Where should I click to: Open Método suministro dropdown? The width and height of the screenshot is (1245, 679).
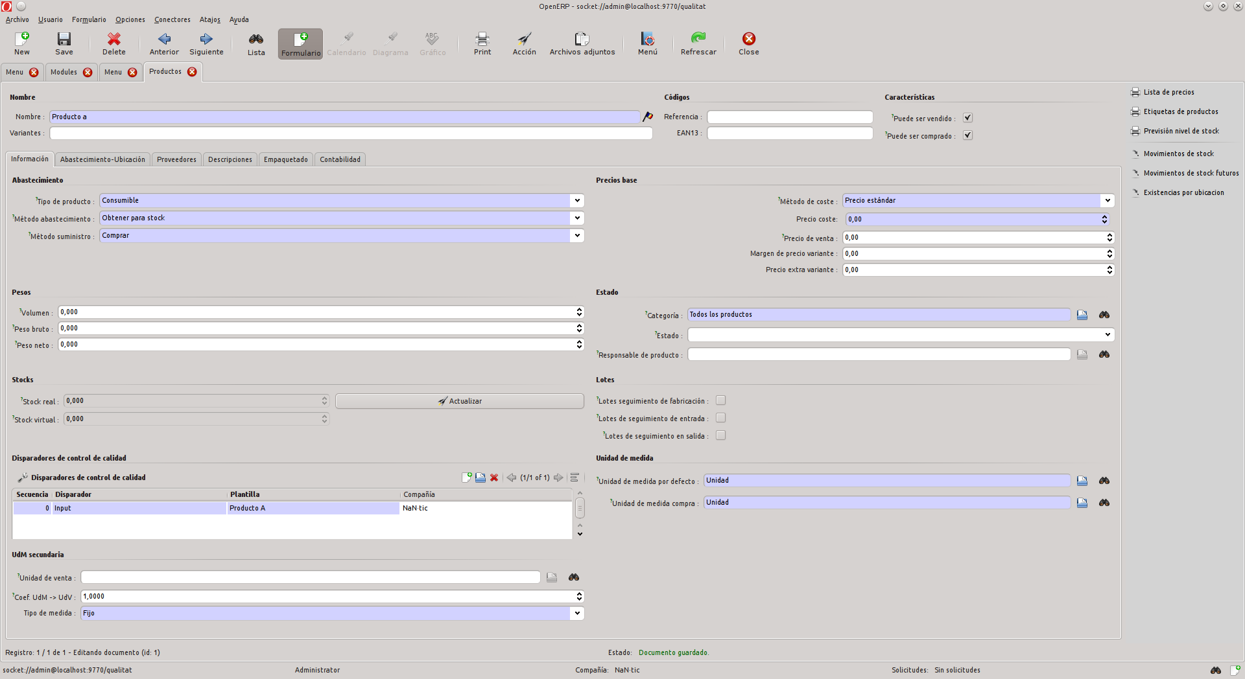pos(577,236)
